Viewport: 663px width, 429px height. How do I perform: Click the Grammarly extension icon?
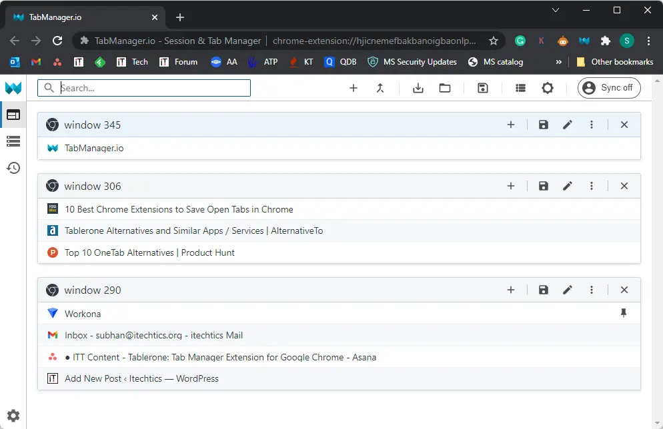(x=520, y=41)
